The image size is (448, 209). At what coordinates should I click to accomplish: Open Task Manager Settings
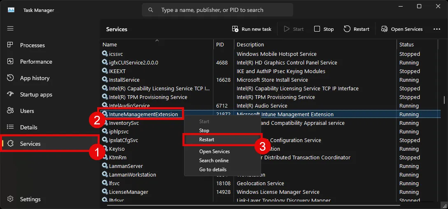click(x=30, y=199)
